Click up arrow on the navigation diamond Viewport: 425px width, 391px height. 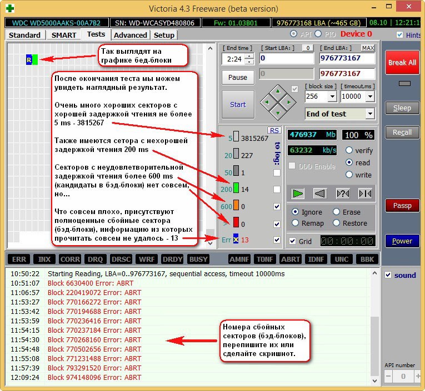point(278,91)
